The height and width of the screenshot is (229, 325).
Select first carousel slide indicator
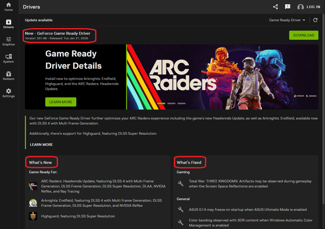click(161, 103)
